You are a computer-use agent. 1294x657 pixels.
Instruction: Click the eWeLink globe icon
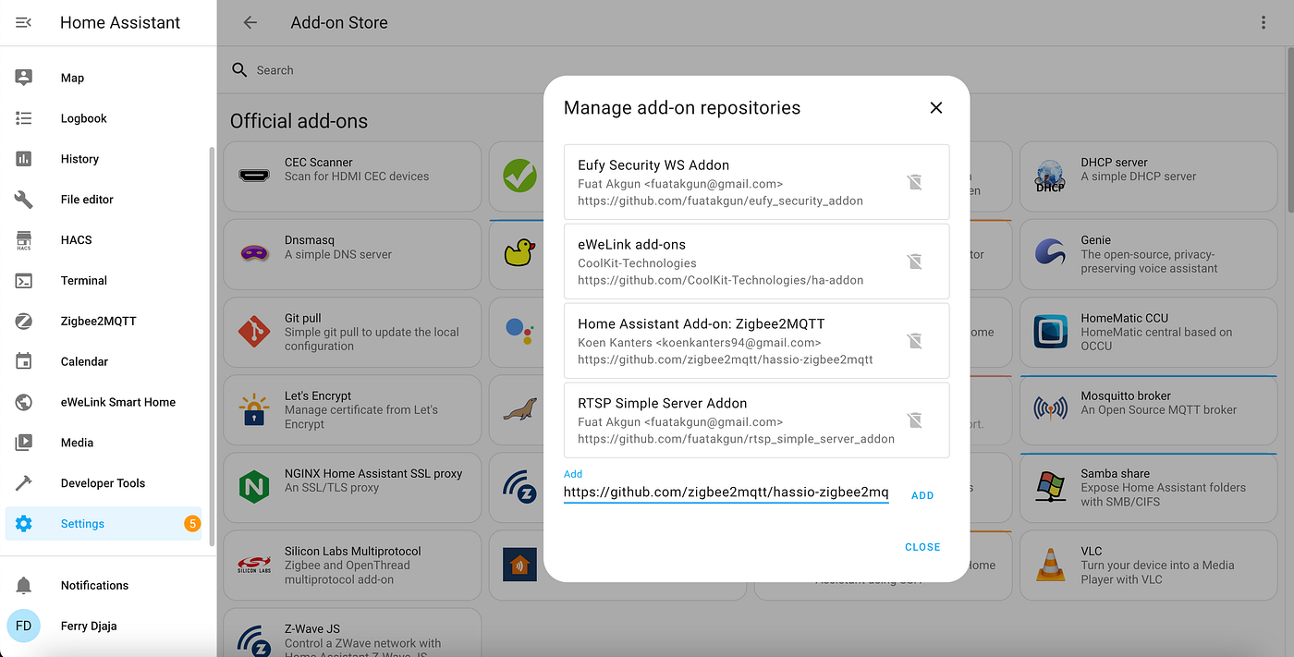24,402
